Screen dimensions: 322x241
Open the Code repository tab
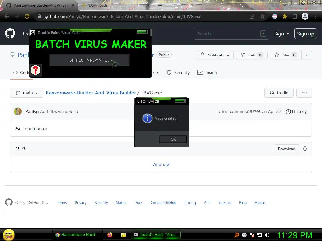[20, 72]
